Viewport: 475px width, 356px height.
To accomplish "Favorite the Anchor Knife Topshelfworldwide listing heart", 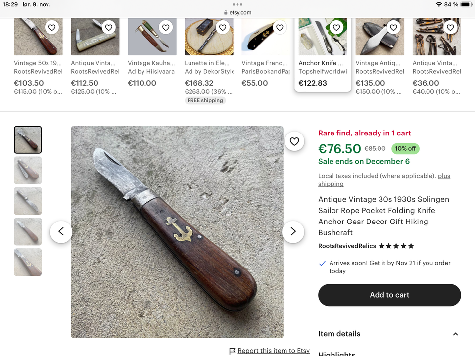I will tap(336, 28).
